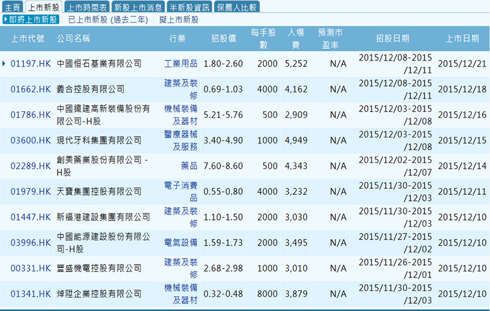This screenshot has height=311, width=490.
Task: Open stock code 01447.HK
Action: click(x=31, y=217)
